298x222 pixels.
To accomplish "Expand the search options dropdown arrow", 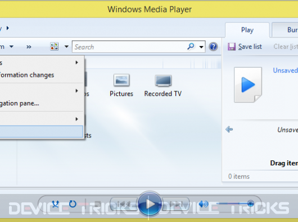I will click(x=201, y=47).
